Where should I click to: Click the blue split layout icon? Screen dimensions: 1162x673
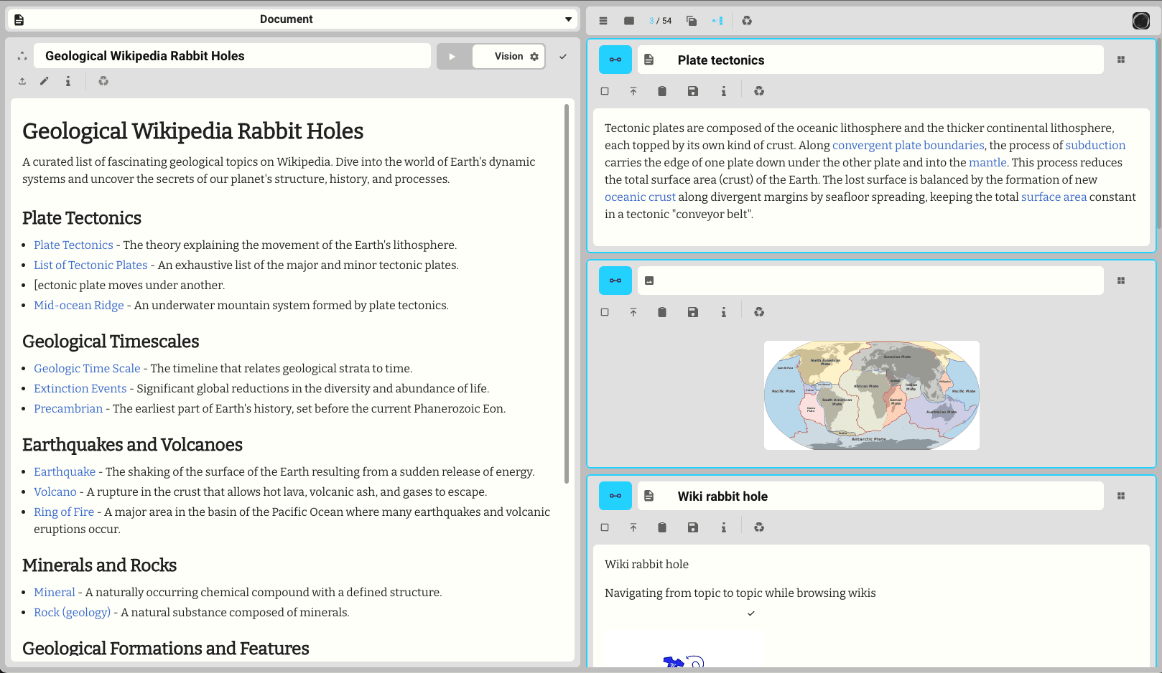[717, 21]
